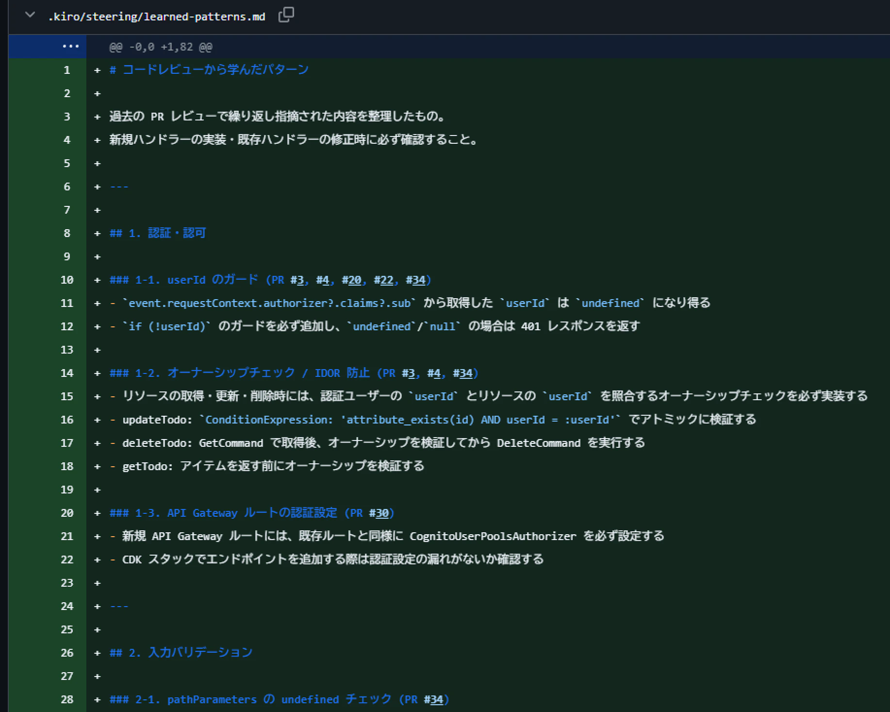Click the title heading 'コードレビューから学んだパターン'
890x712 pixels.
(x=215, y=70)
